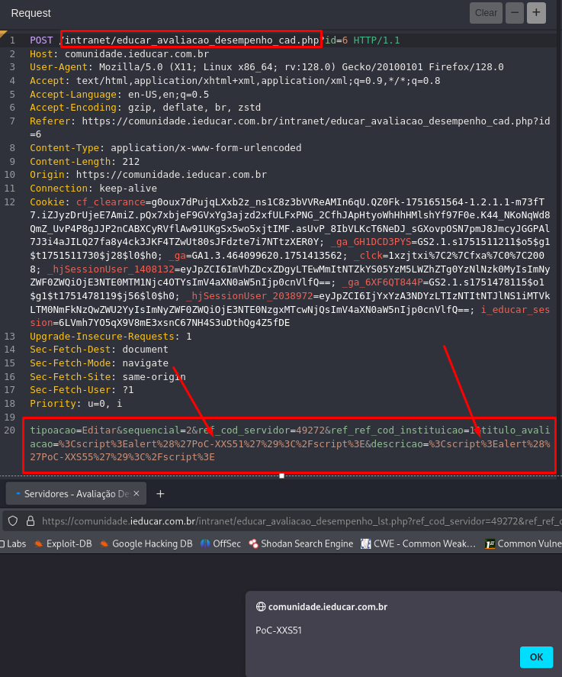
Task: Click the Exploit-DB bookmark favicon
Action: [38, 543]
